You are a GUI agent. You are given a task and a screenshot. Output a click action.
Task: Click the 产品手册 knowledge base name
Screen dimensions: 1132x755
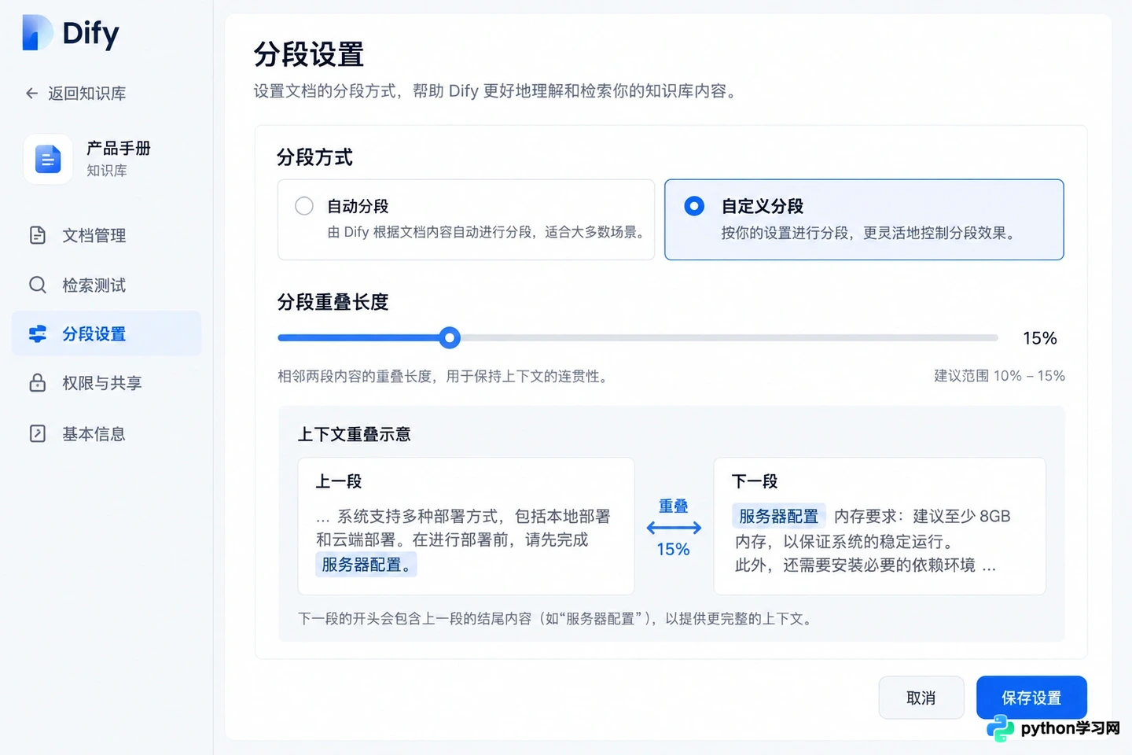[119, 148]
